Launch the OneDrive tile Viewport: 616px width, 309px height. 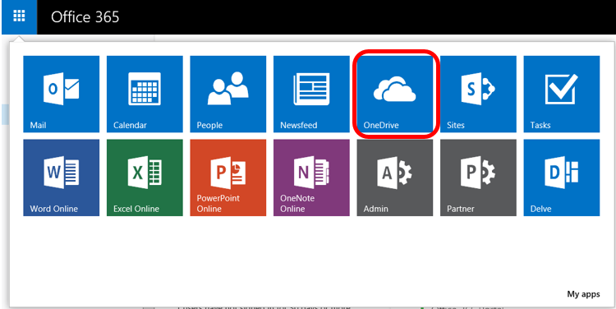click(395, 94)
